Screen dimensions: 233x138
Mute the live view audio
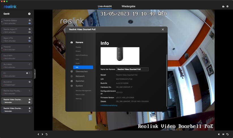(x=219, y=134)
